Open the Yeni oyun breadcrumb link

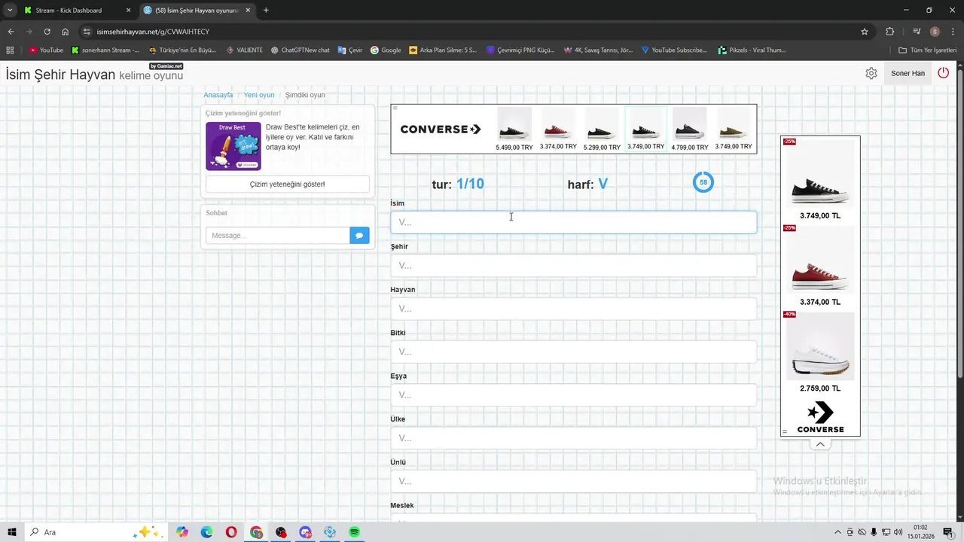coord(259,95)
